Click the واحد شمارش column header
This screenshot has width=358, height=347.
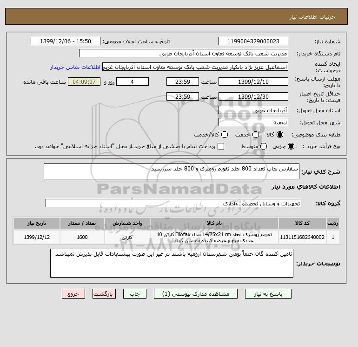click(x=127, y=223)
